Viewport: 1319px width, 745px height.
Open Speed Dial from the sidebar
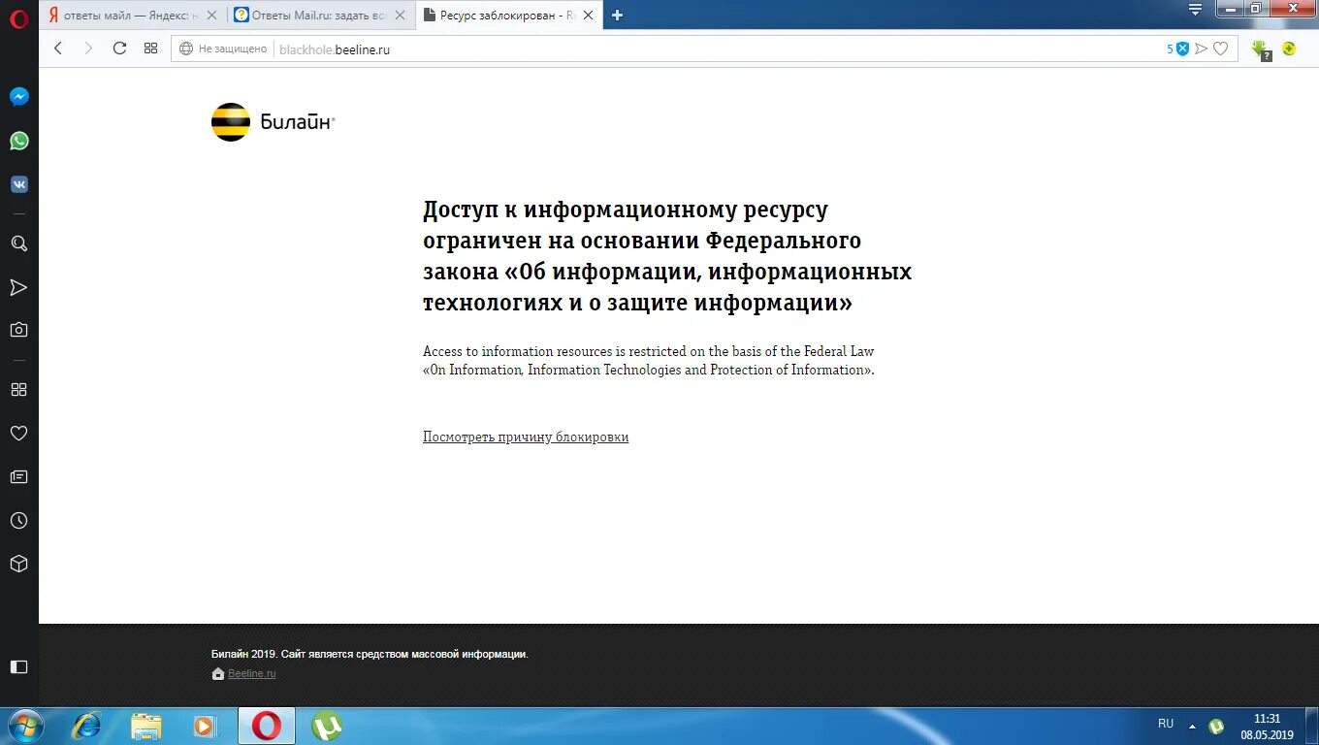point(19,389)
